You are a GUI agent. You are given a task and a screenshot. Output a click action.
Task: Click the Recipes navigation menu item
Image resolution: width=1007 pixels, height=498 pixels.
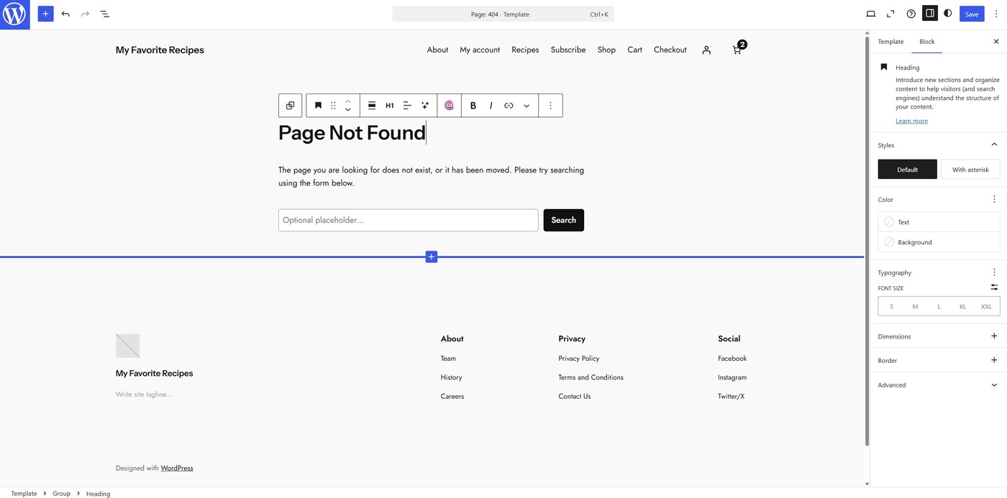point(525,50)
